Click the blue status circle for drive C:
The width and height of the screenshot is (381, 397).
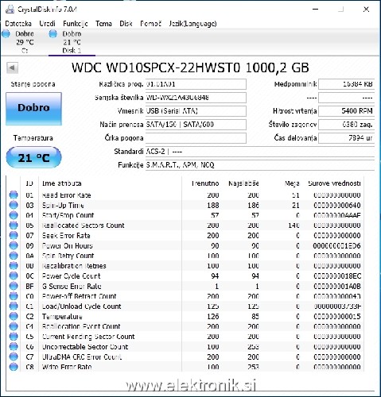[6, 34]
